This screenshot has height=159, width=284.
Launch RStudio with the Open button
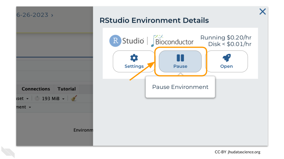click(226, 62)
